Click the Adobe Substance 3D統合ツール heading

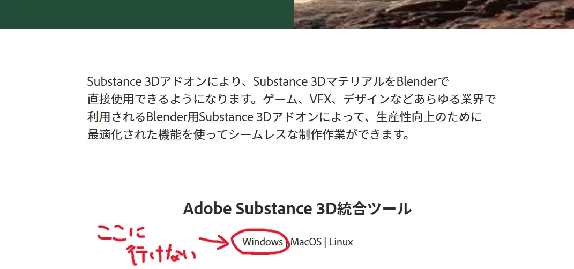[297, 208]
